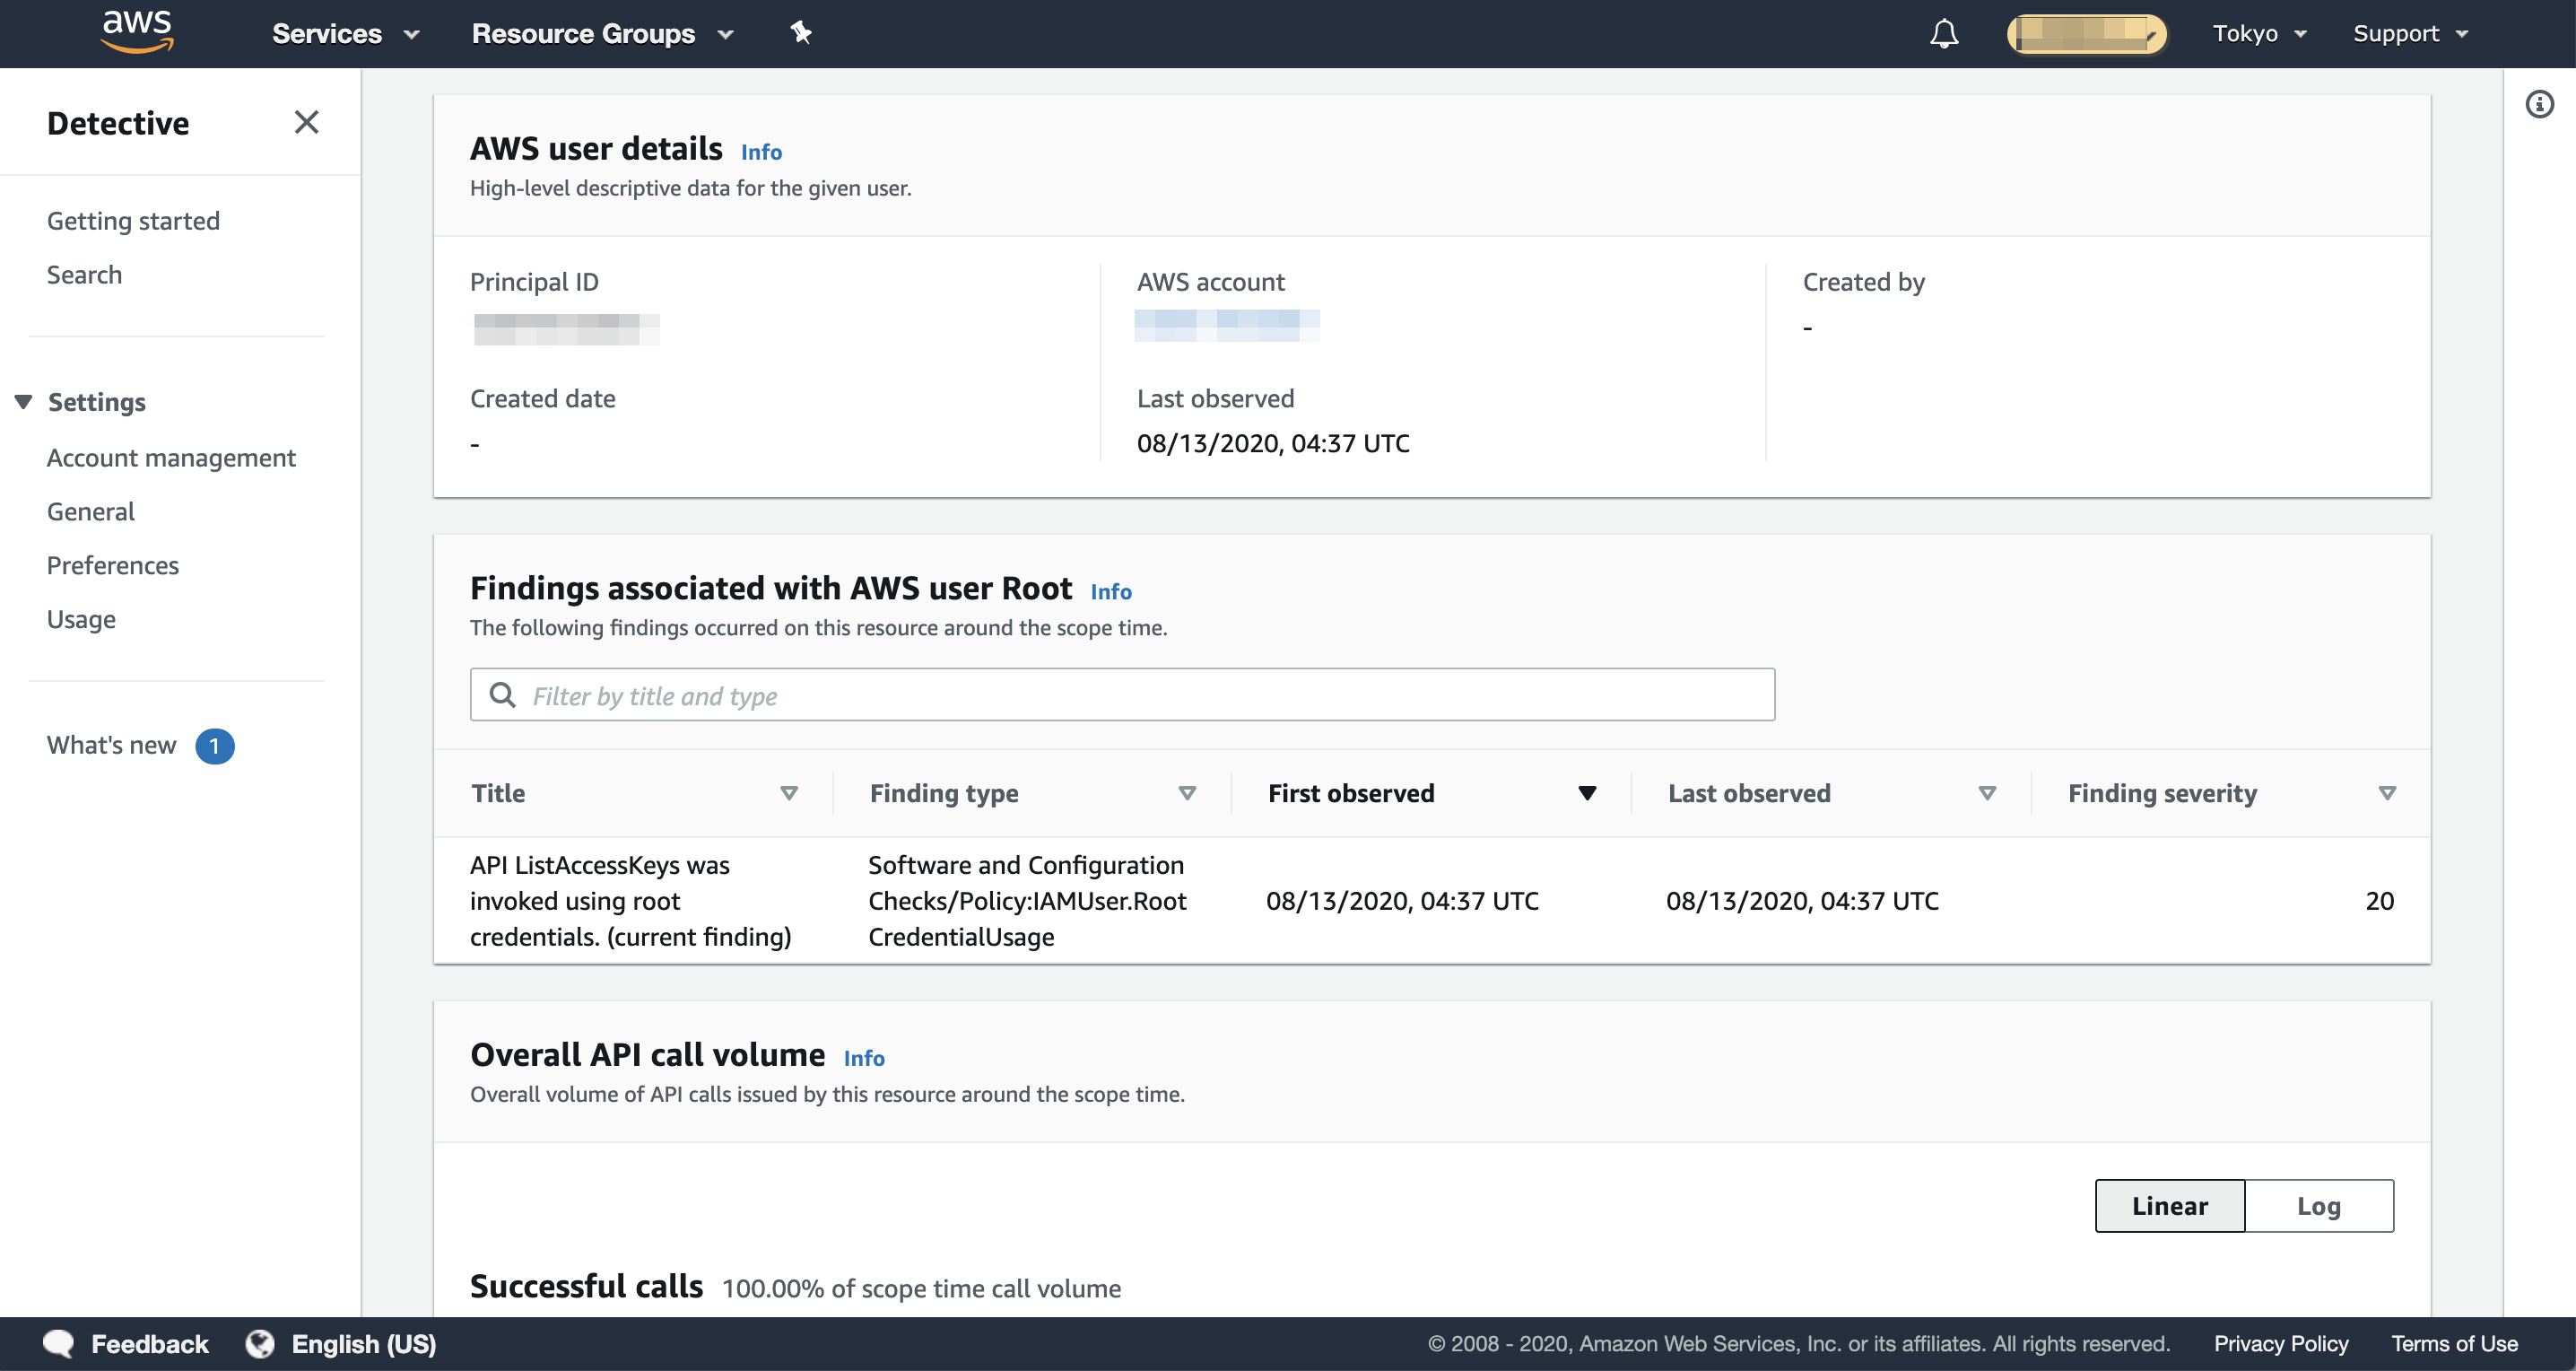Screen dimensions: 2576x1371
Task: Open the Tokyo region selector
Action: tap(2259, 34)
